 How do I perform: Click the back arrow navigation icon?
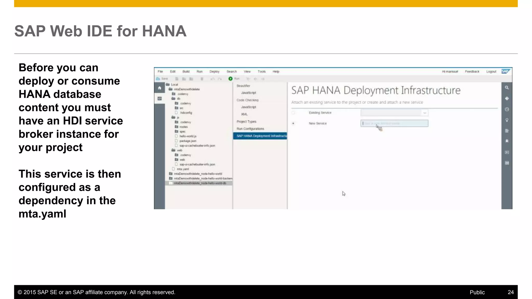click(255, 79)
